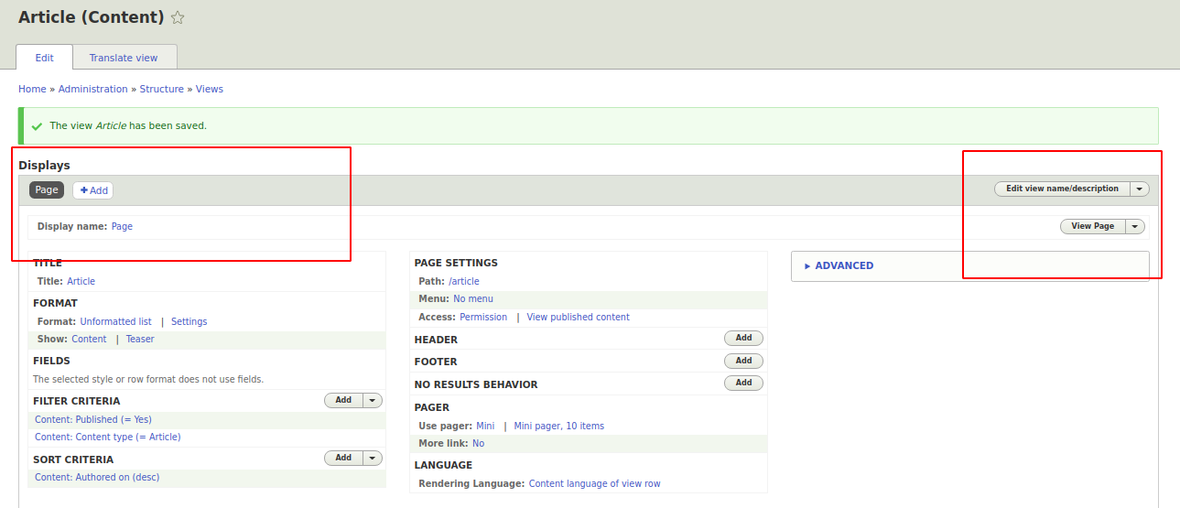This screenshot has height=508, width=1180.
Task: Open the Teaser view mode settings
Action: (x=140, y=339)
